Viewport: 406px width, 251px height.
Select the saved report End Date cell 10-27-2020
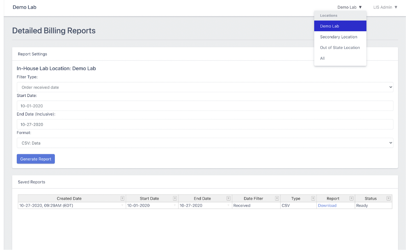coord(205,206)
